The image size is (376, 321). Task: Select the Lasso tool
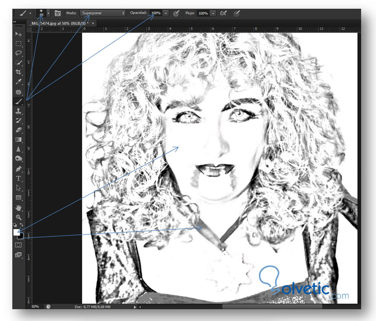pos(18,53)
